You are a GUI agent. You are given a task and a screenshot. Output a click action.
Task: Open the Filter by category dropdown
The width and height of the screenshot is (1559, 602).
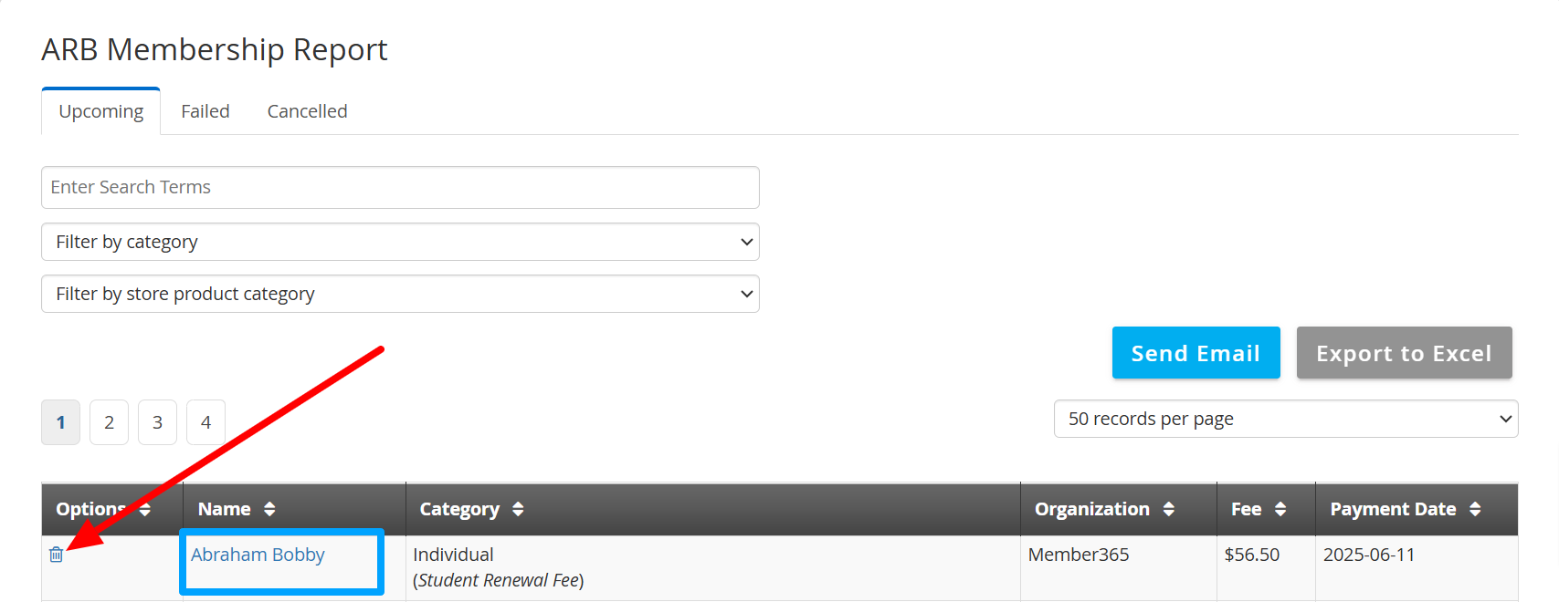tap(400, 242)
